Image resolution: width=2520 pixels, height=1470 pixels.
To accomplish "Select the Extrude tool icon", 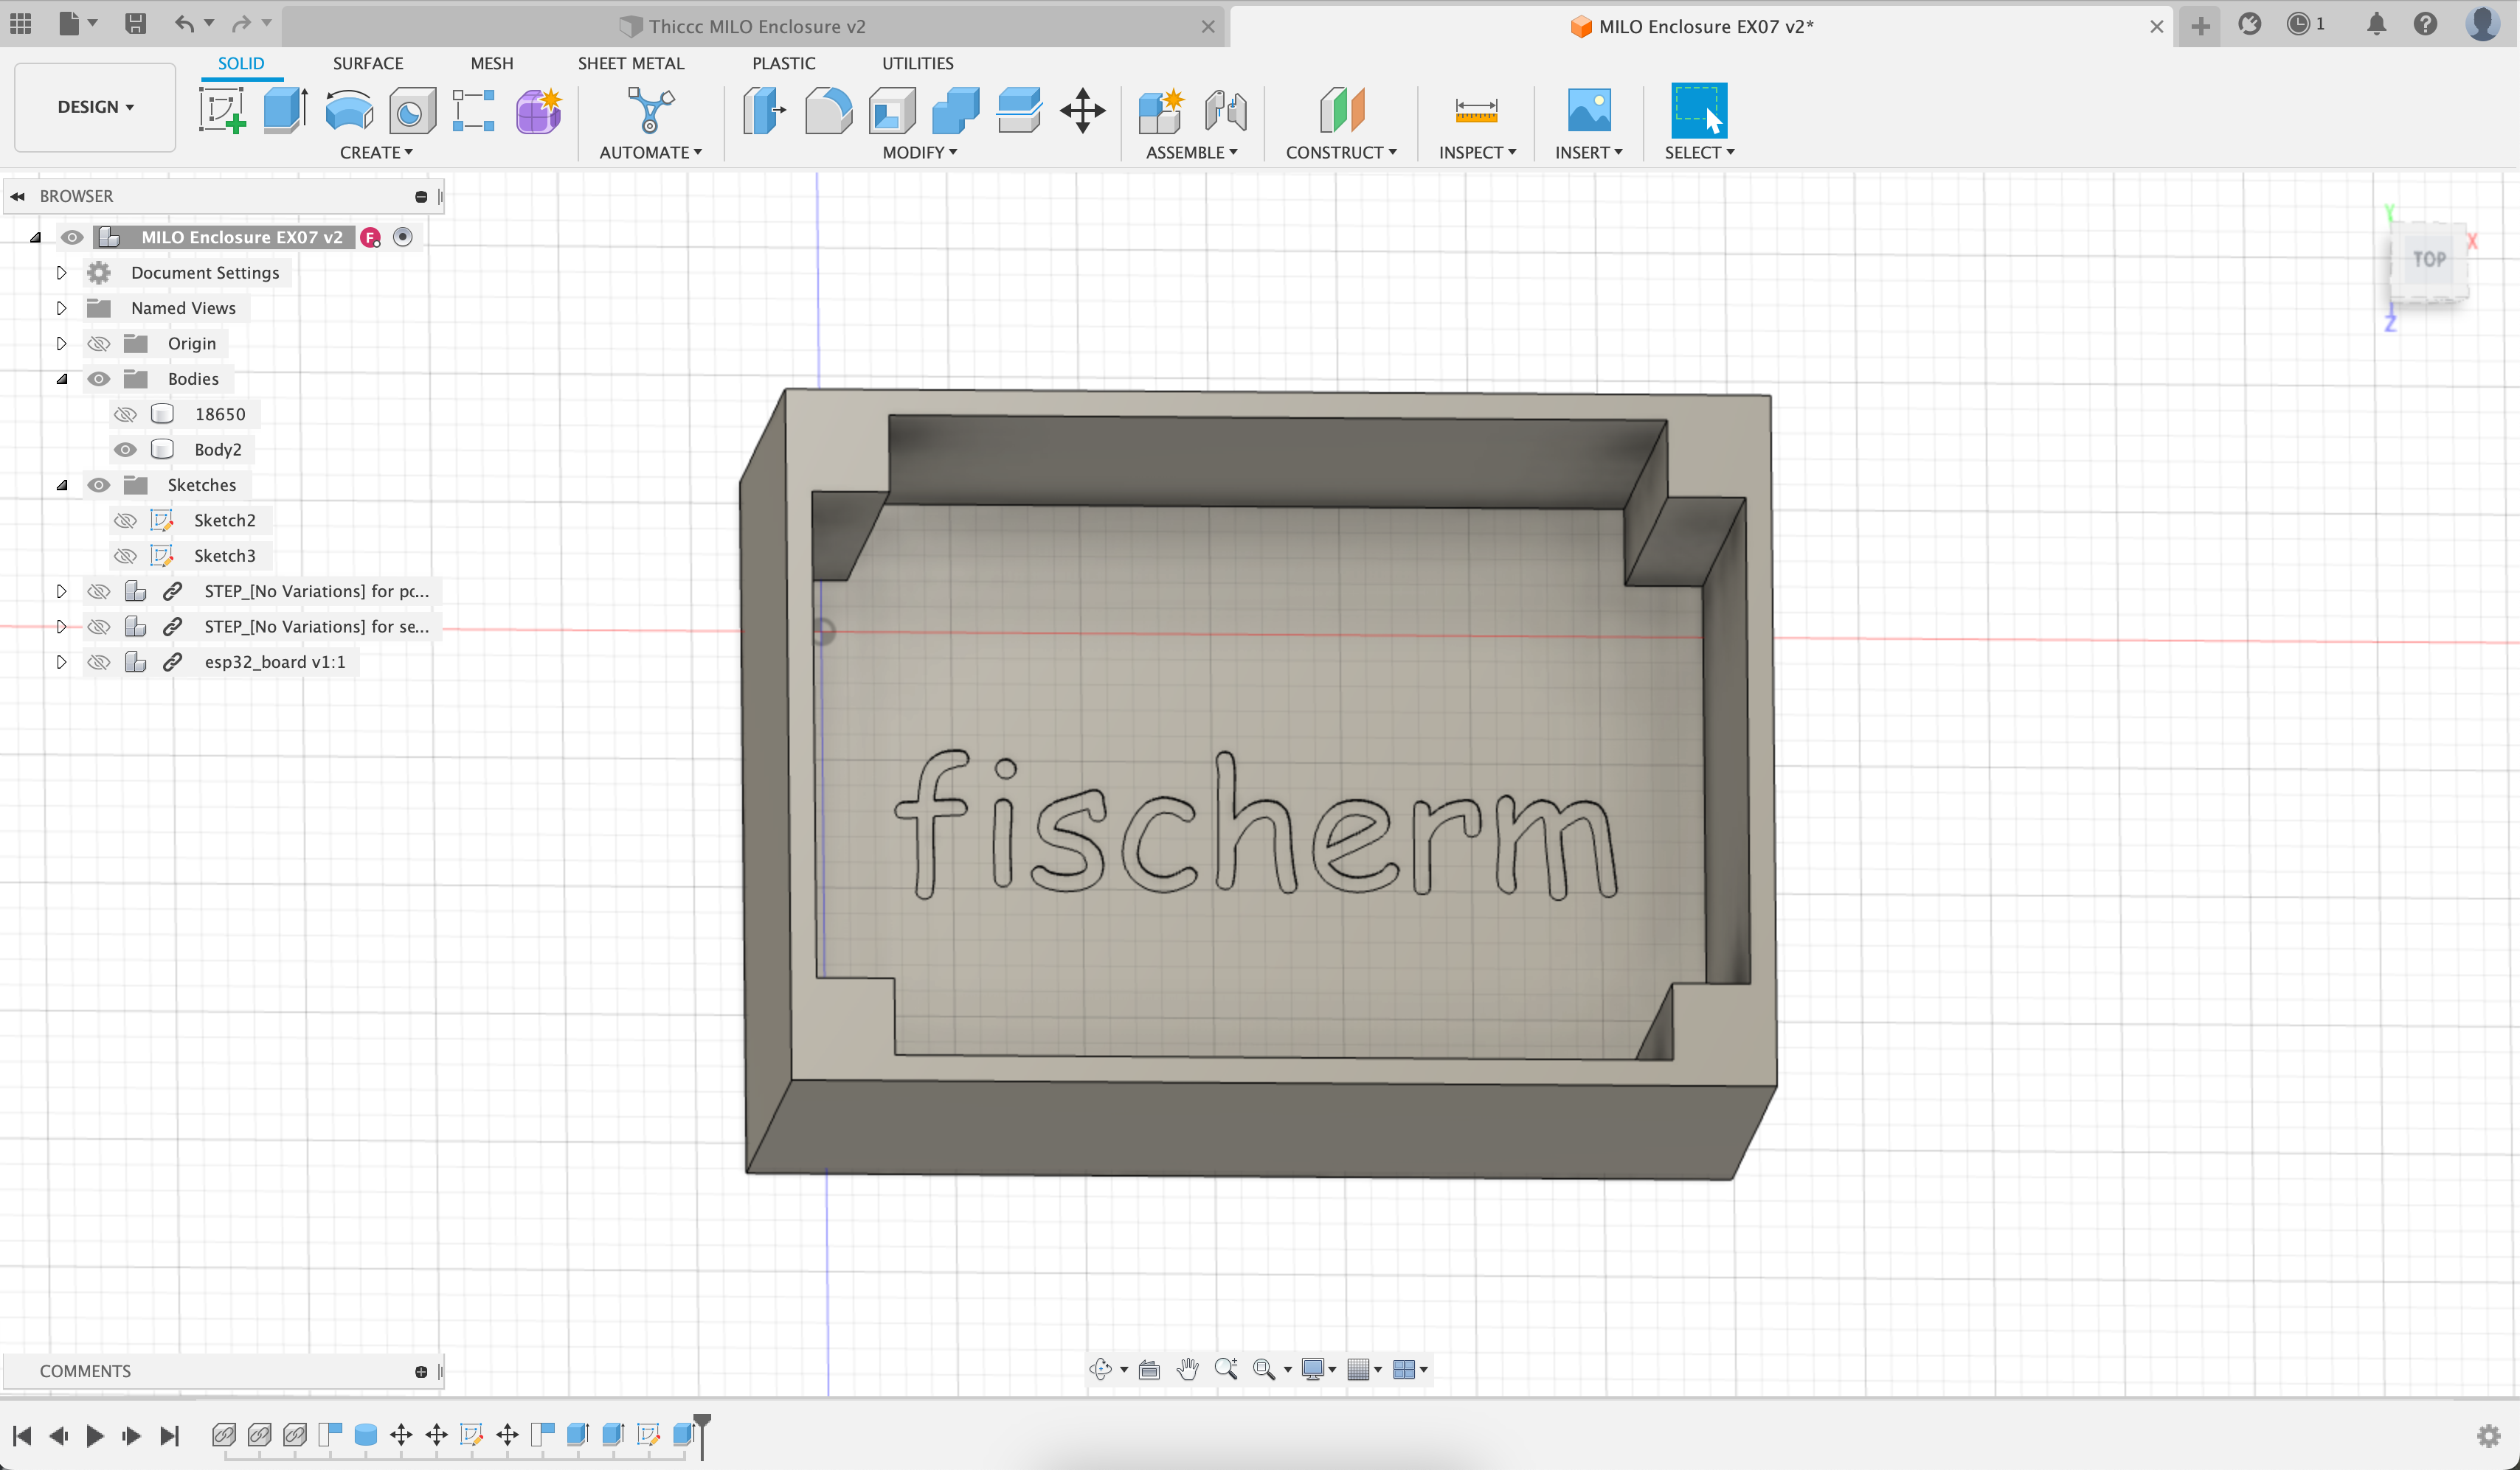I will (285, 110).
